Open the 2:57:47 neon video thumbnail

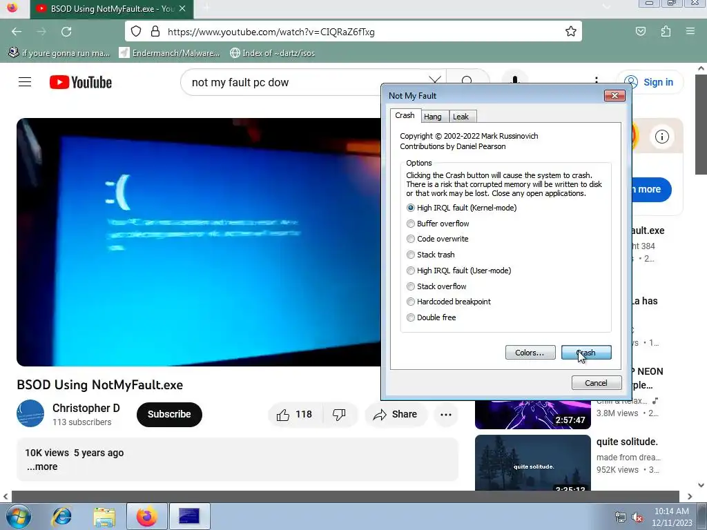tap(532, 414)
